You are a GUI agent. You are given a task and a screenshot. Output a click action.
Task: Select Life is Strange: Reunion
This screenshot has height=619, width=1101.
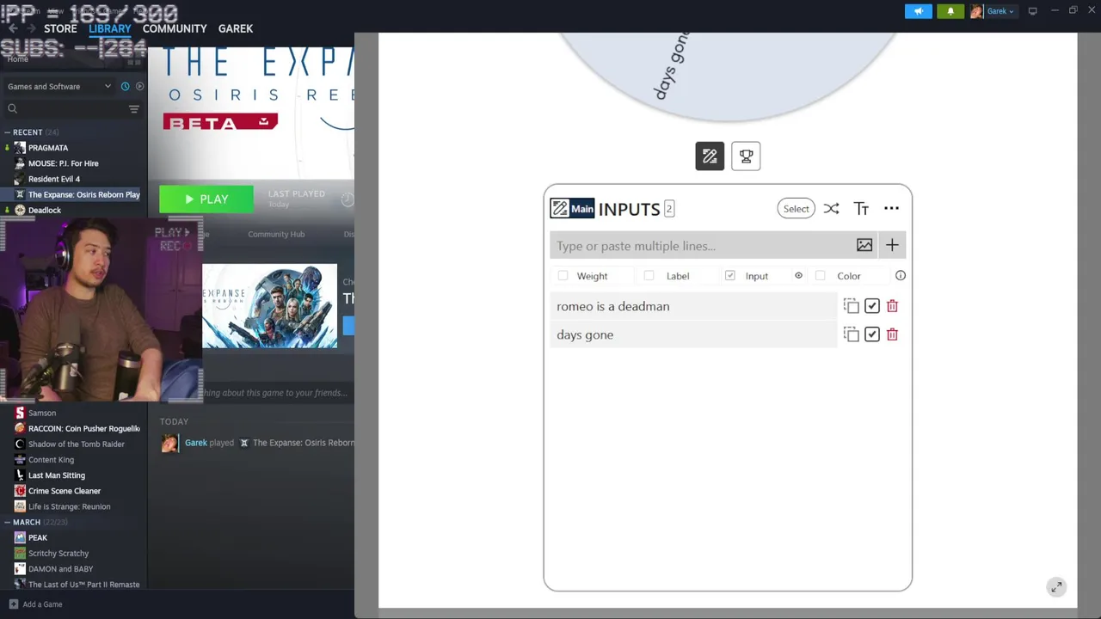pyautogui.click(x=70, y=506)
